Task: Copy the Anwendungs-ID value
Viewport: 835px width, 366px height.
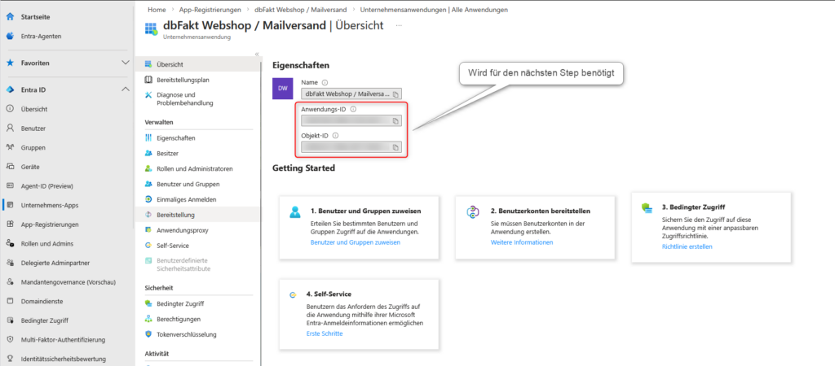Action: [x=395, y=121]
